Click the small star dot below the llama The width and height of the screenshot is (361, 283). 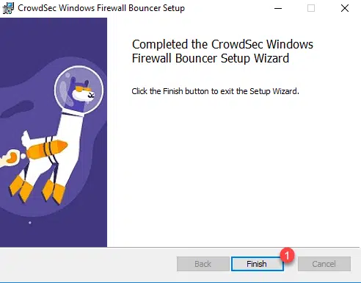[x=30, y=223]
